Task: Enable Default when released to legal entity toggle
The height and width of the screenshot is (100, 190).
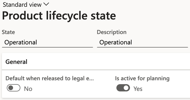Action: click(14, 88)
